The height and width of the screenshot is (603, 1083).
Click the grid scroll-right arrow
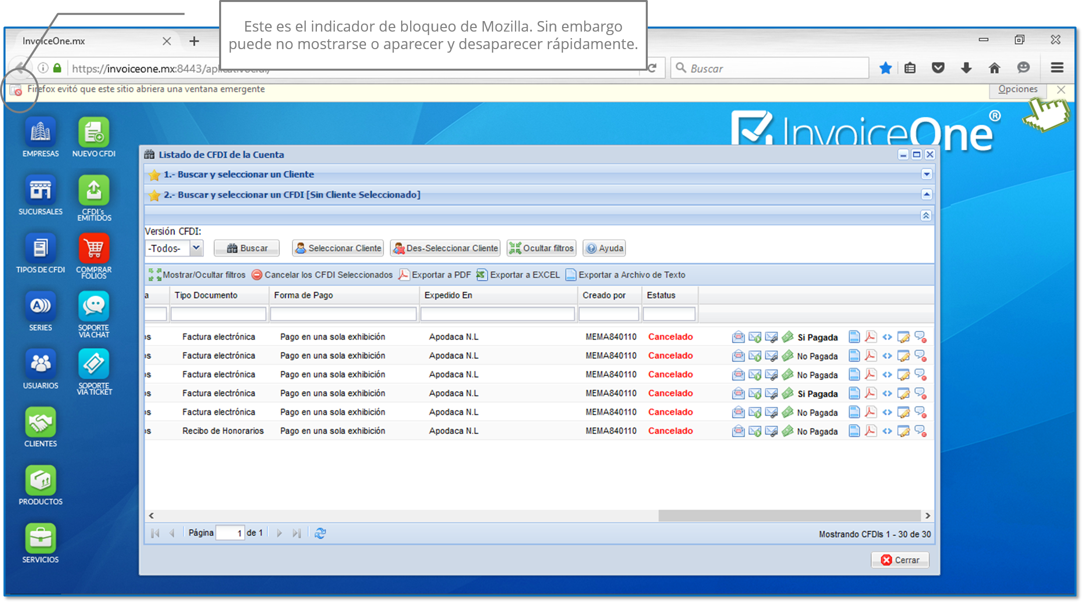pyautogui.click(x=928, y=515)
